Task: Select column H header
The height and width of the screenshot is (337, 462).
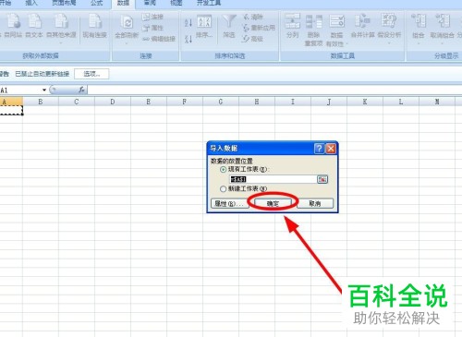Action: [x=257, y=102]
